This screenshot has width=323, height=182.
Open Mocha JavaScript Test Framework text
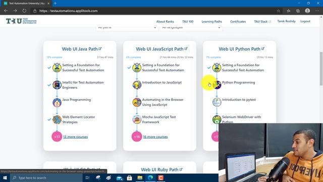(159, 119)
